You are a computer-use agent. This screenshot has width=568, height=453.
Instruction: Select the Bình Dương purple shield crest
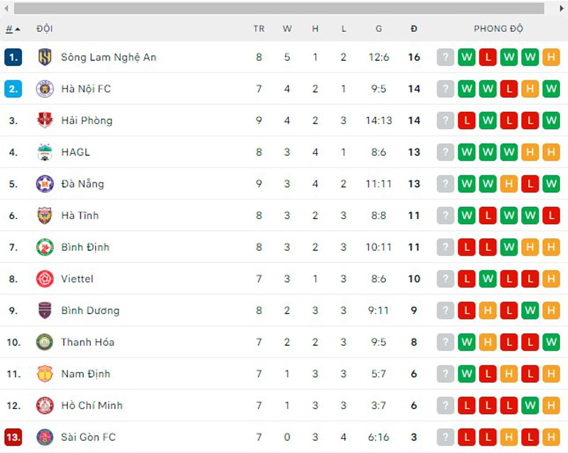point(45,311)
